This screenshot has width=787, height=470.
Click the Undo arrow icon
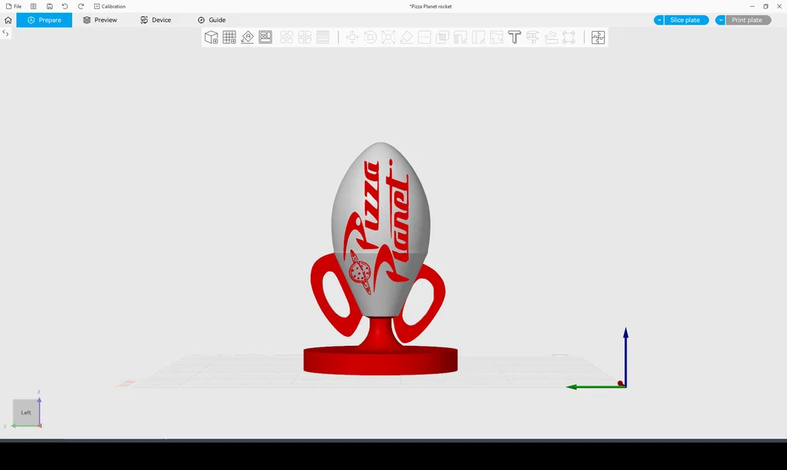tap(65, 7)
